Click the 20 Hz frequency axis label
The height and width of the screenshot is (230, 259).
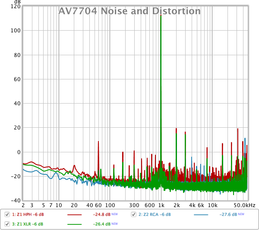[74, 205]
